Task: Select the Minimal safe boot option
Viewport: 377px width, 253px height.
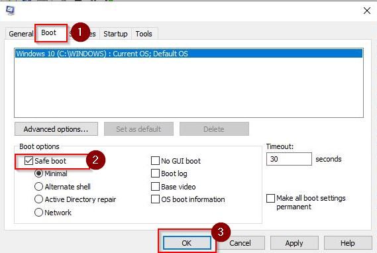Action: [38, 174]
